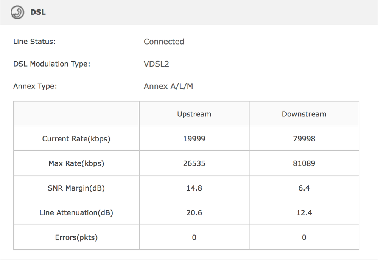Click downstream max rate 81089
This screenshot has height=262, width=378.
(304, 163)
